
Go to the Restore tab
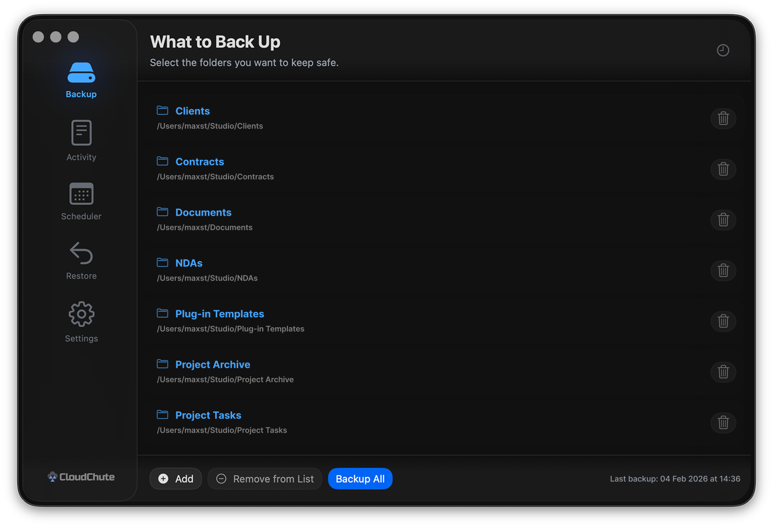81,261
